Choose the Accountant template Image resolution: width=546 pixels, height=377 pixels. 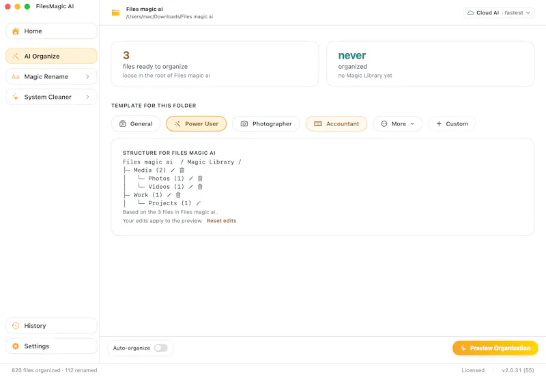pos(336,124)
